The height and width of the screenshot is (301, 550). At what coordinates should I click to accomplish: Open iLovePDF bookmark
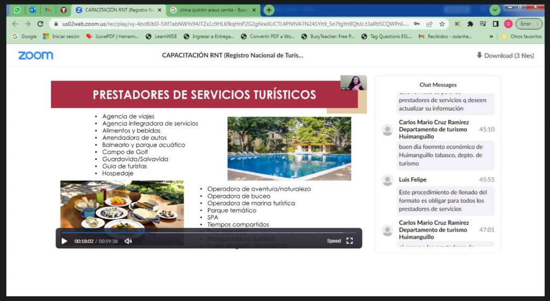click(113, 36)
